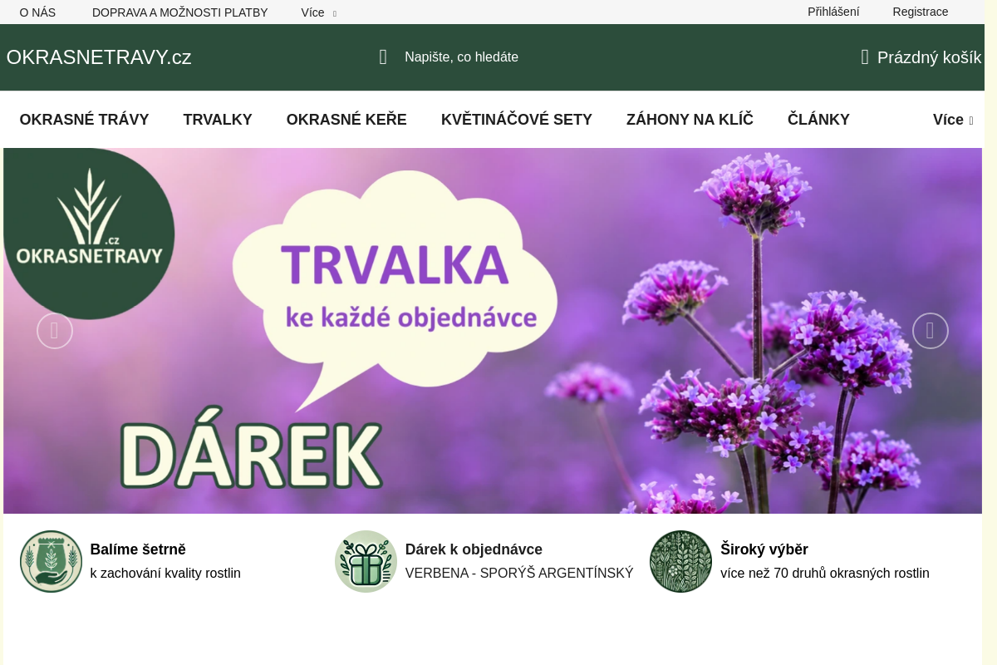997x665 pixels.
Task: Click the Přihlášení login link
Action: (833, 12)
